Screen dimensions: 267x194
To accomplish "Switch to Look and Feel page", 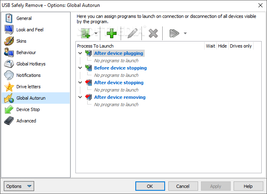I will coord(36,30).
